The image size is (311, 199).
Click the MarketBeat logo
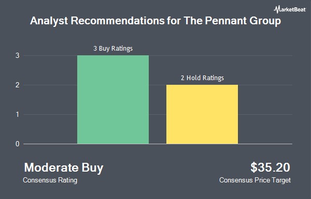[x=290, y=9]
